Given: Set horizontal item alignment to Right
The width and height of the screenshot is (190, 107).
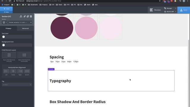Looking at the screenshot, I should 20,71.
